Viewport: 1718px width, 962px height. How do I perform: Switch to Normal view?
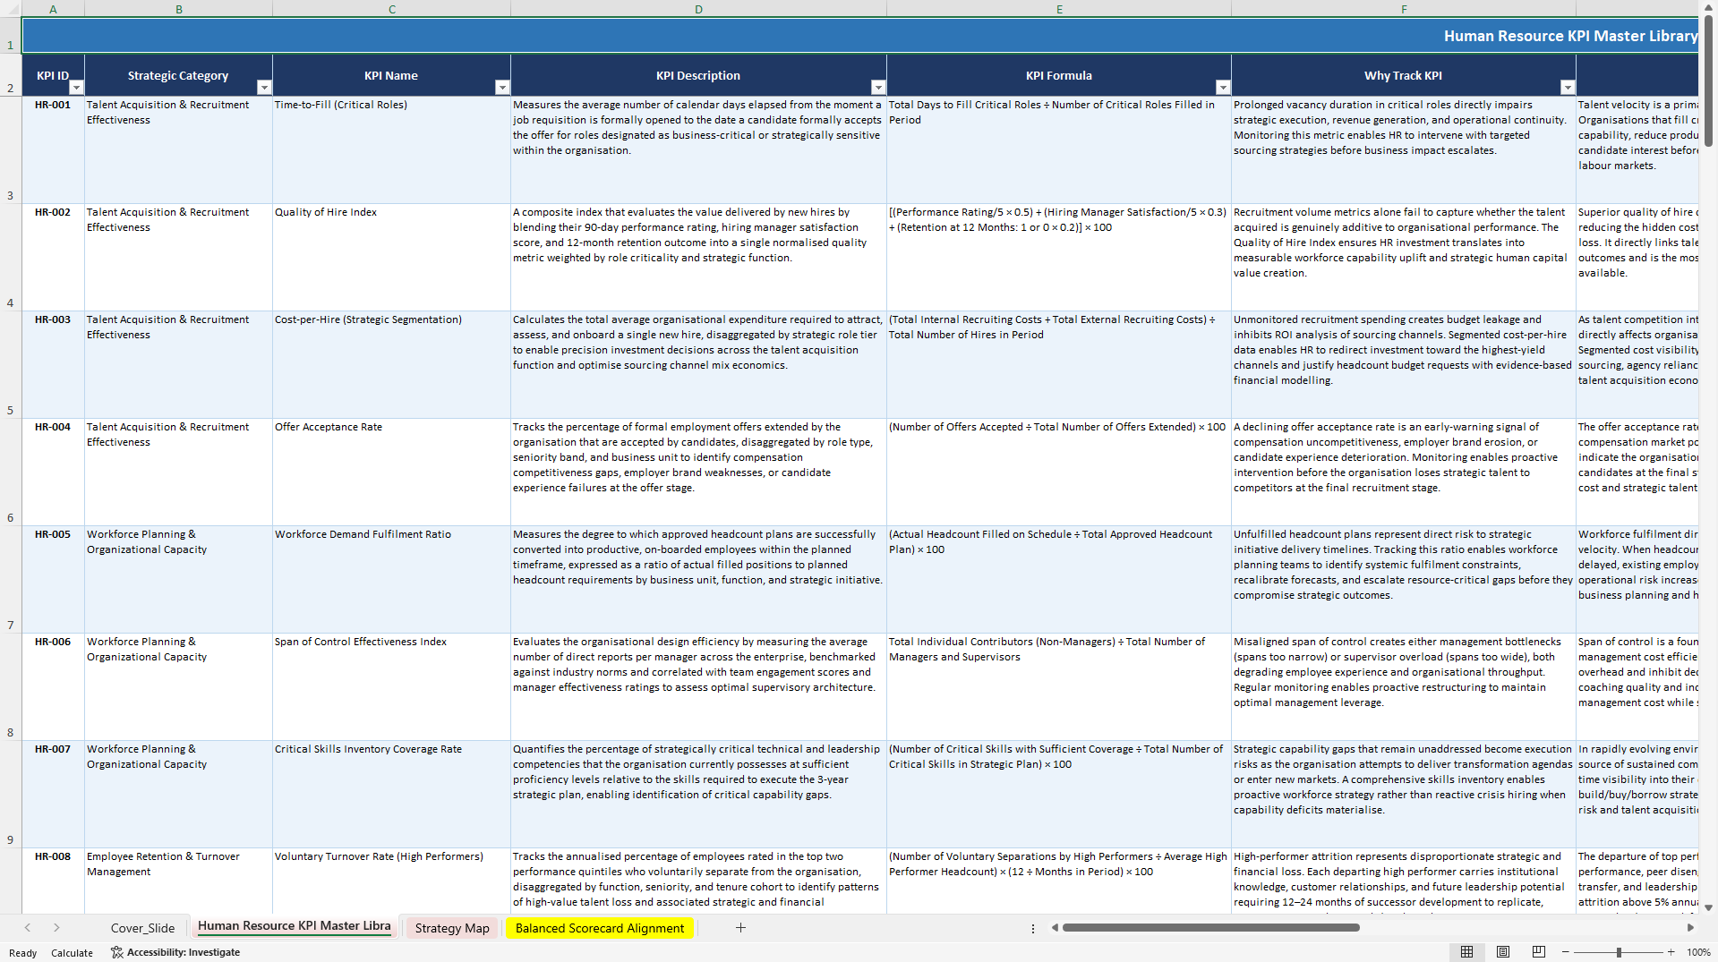click(1466, 952)
